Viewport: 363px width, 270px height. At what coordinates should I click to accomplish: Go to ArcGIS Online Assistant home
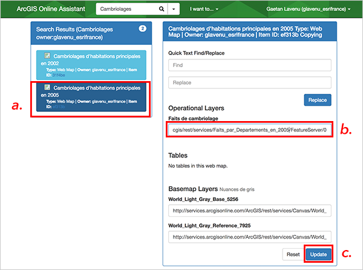[x=51, y=9]
